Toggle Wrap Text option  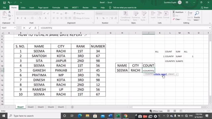point(79,13)
